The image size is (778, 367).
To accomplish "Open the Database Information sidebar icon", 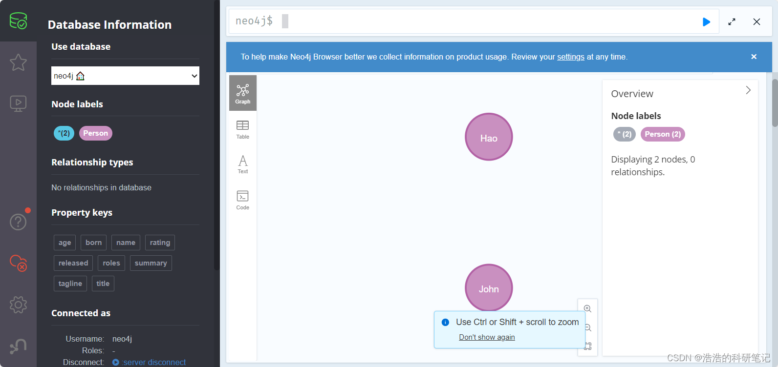I will click(x=18, y=21).
